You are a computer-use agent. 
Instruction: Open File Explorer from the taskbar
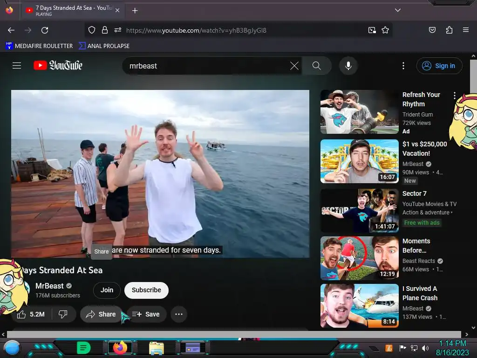[x=157, y=348]
